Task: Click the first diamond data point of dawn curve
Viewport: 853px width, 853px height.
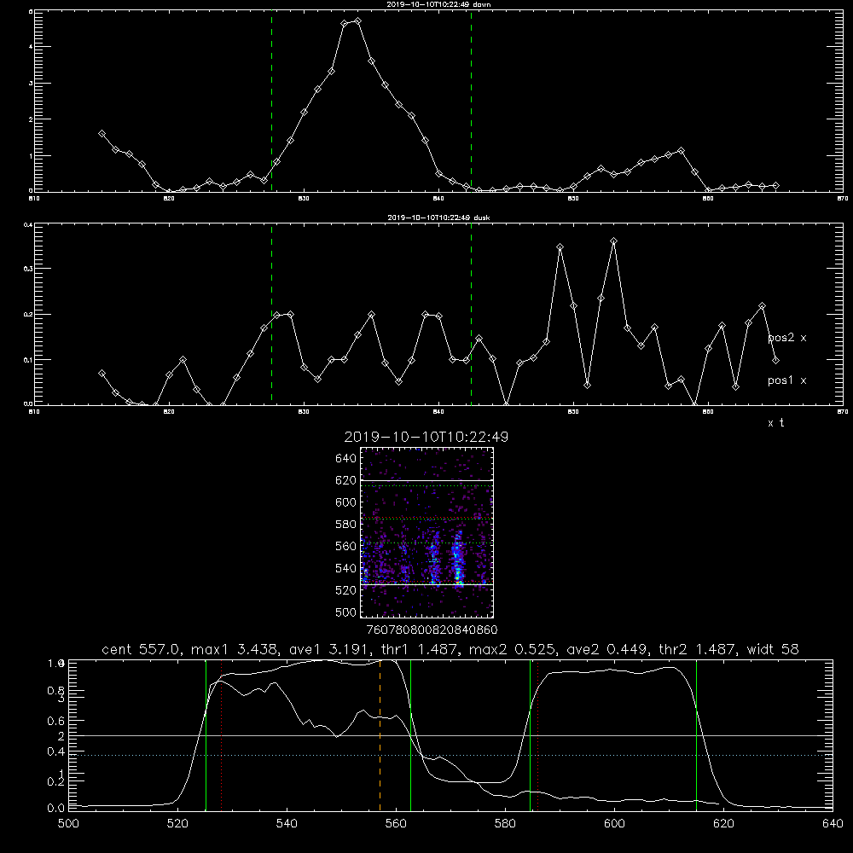Action: [102, 133]
